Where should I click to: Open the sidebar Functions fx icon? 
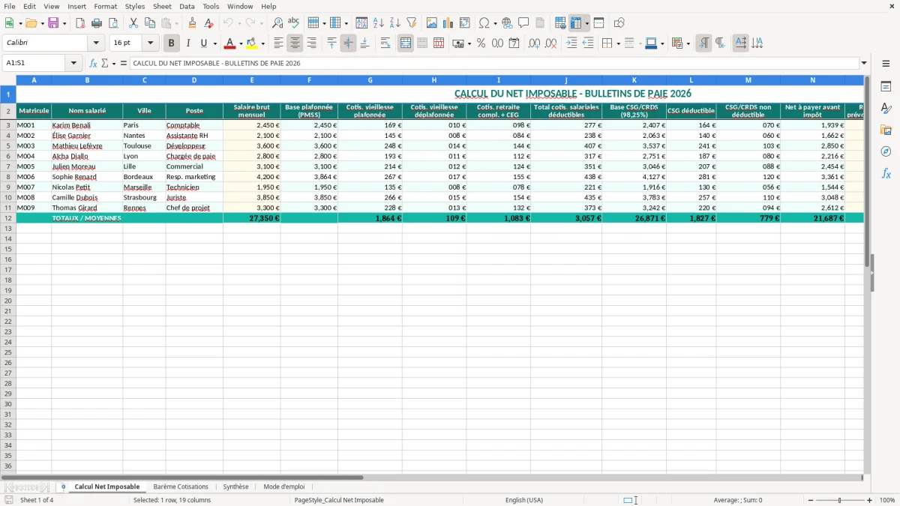pos(886,173)
